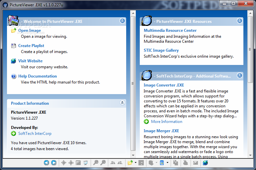Open the dropdown arrow beside the effects icon
The image size is (256, 170).
point(157,162)
